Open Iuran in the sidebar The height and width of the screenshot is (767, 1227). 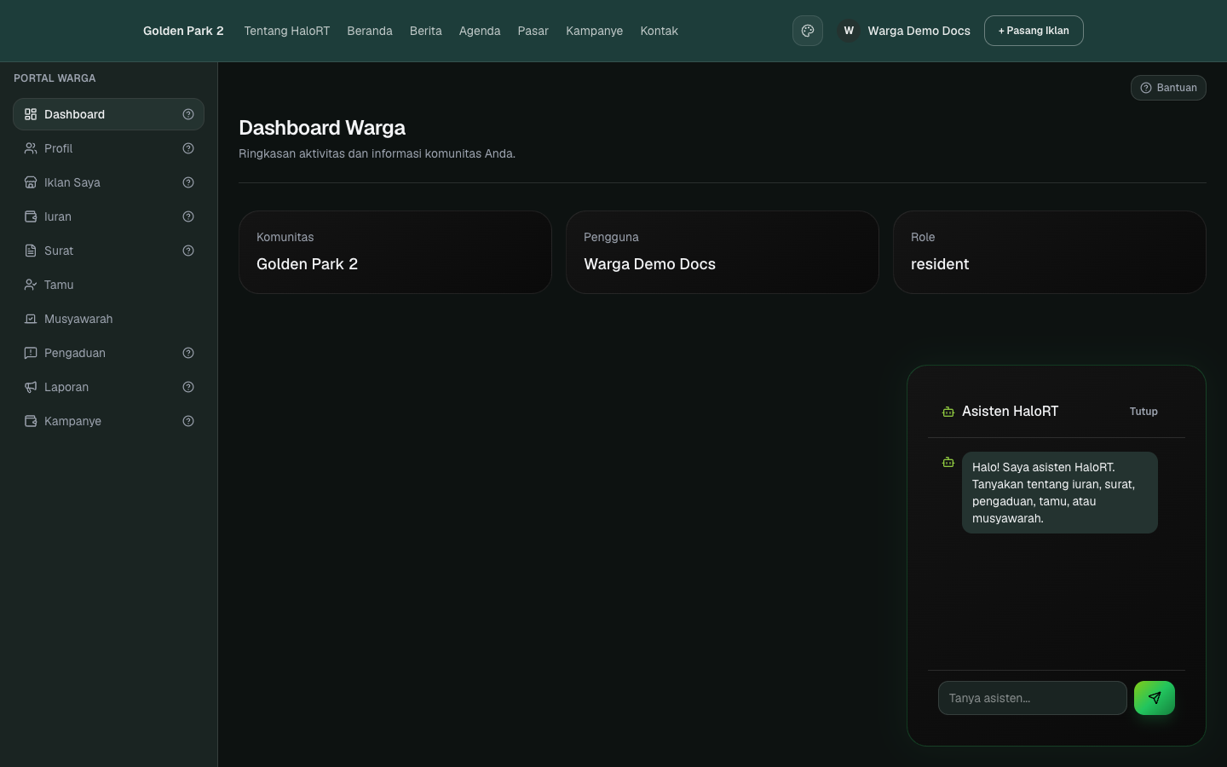(x=108, y=216)
